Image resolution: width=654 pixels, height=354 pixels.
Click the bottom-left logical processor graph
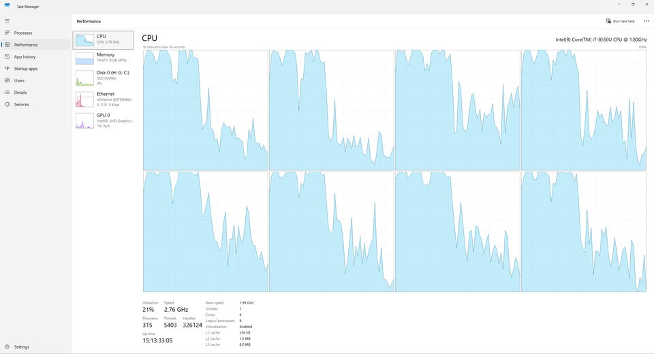205,231
